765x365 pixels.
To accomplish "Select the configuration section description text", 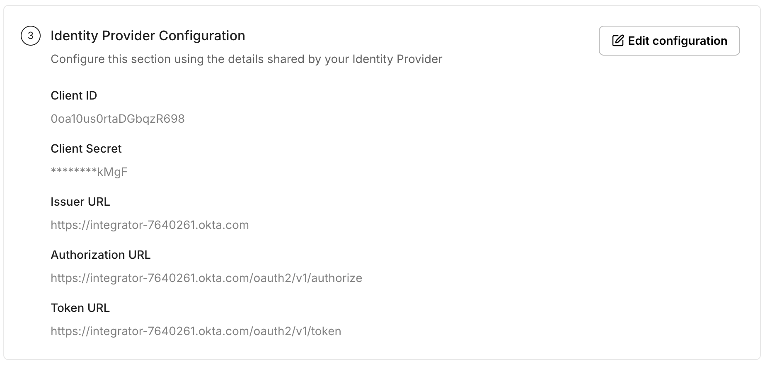I will click(x=246, y=59).
